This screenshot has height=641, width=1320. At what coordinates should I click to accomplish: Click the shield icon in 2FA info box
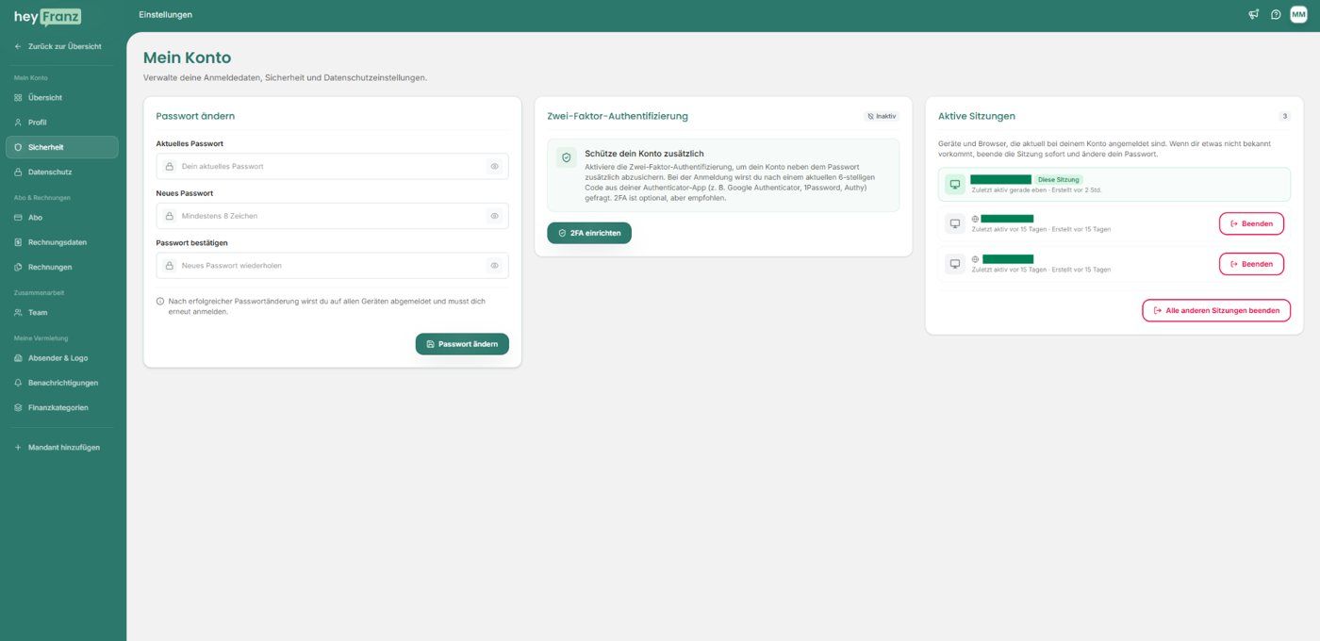567,157
